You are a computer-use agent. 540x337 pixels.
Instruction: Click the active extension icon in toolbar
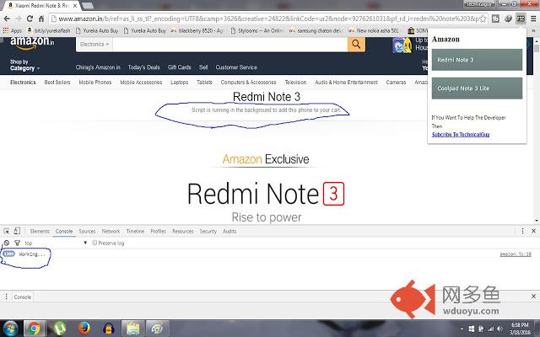tap(521, 19)
